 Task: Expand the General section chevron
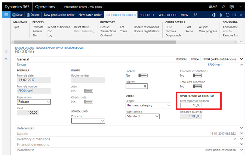click(x=242, y=59)
